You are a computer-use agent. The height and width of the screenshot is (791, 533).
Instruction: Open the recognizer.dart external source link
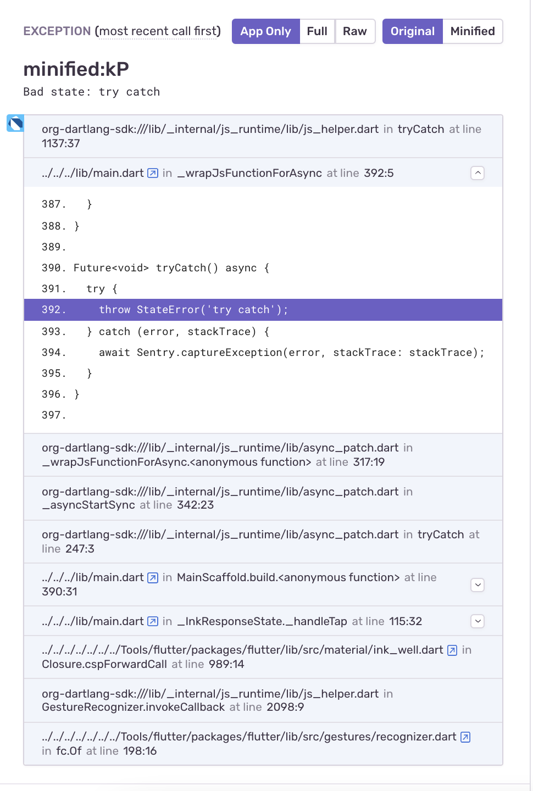click(465, 737)
